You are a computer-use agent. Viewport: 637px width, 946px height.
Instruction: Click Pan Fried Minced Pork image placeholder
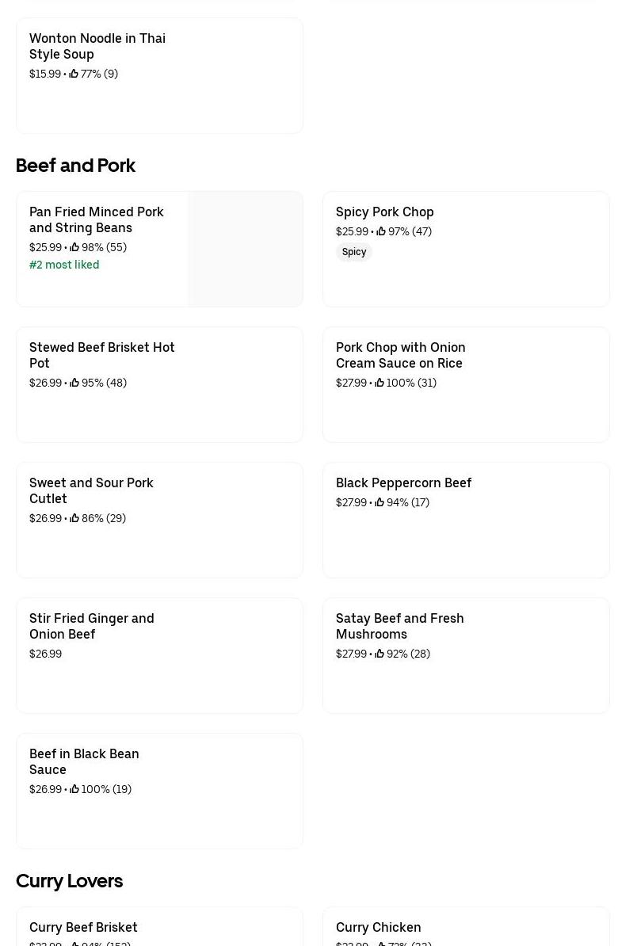pos(246,249)
